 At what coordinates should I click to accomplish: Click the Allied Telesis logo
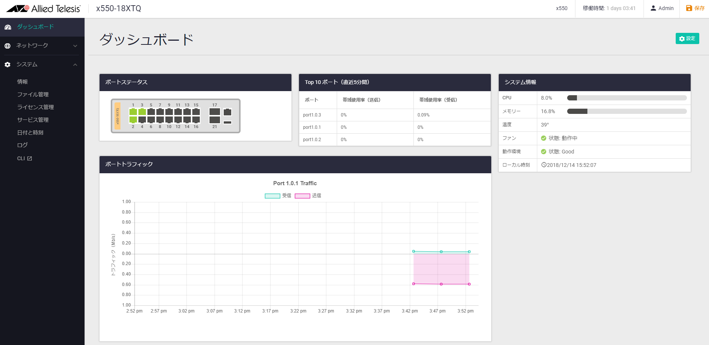[x=43, y=9]
